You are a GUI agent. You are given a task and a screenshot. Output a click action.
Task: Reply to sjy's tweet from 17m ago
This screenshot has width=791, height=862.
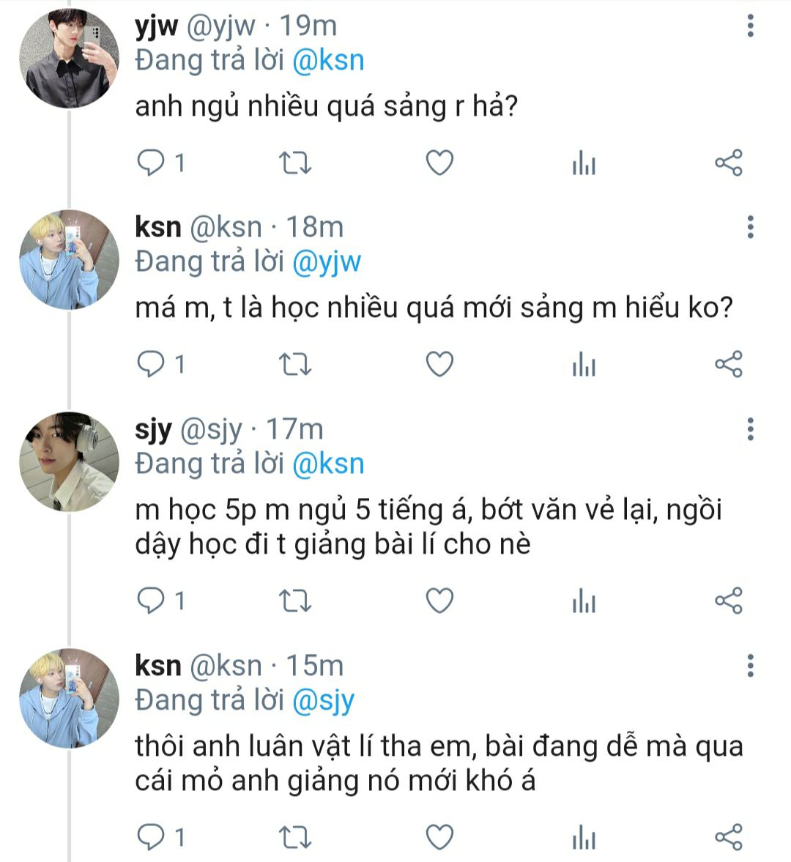click(x=152, y=601)
